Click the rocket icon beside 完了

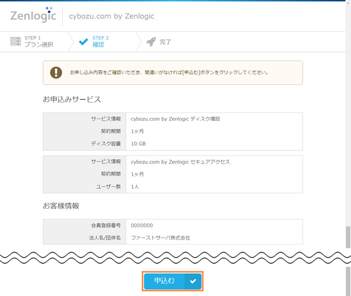point(151,42)
